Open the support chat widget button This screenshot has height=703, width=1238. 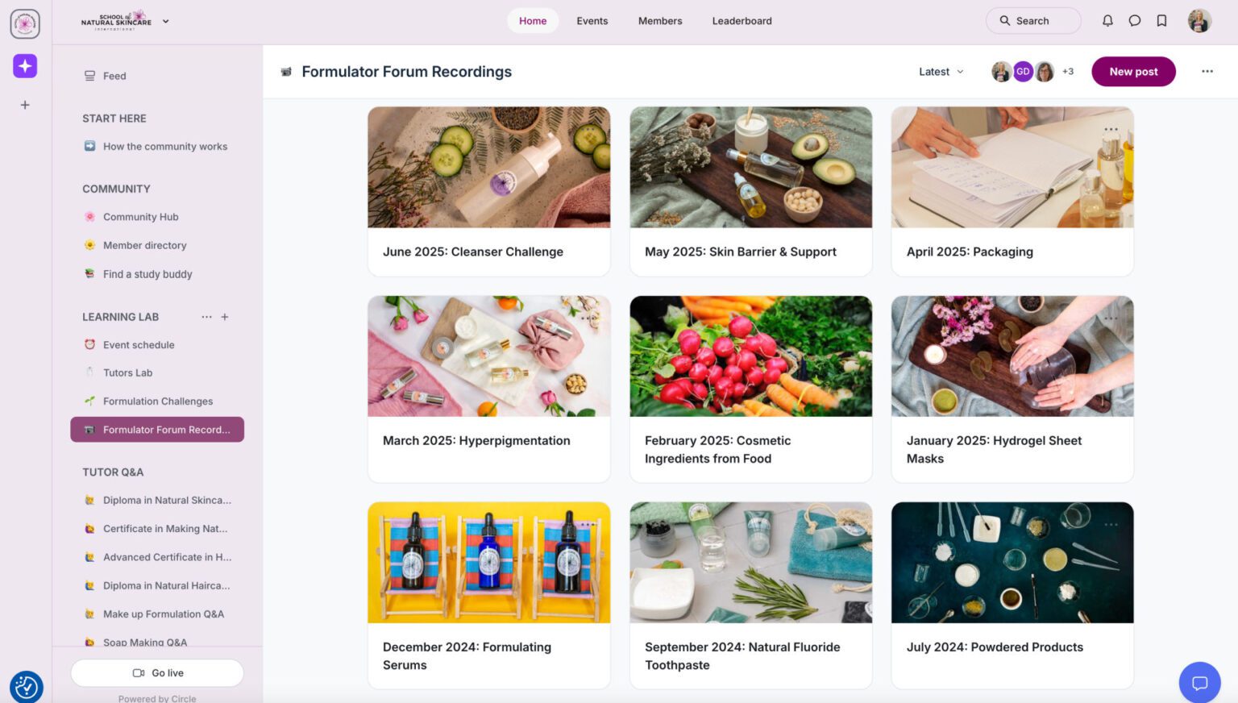(1199, 683)
